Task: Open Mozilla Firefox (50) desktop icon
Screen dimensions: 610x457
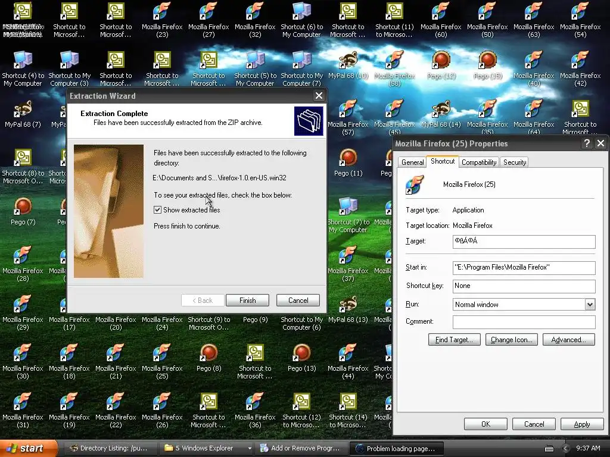Action: 487,20
